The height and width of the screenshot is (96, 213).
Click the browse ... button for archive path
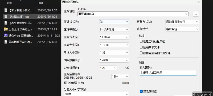(196, 14)
